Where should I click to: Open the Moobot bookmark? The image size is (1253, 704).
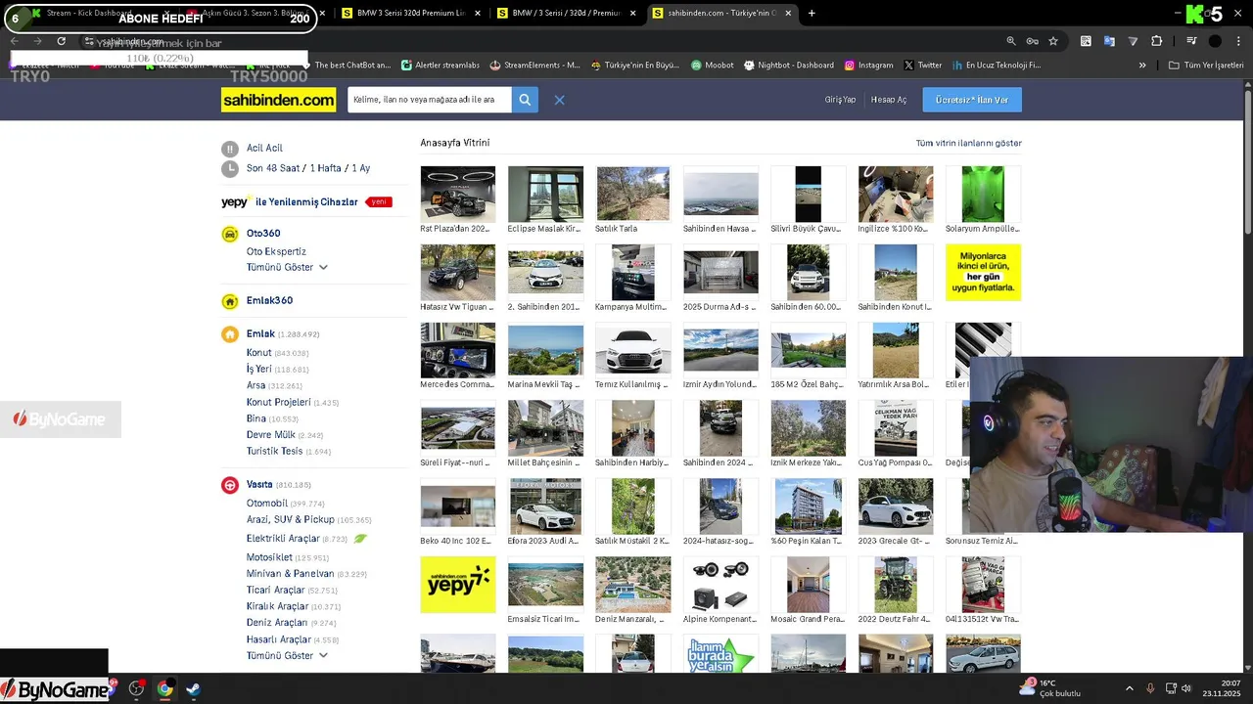(712, 66)
